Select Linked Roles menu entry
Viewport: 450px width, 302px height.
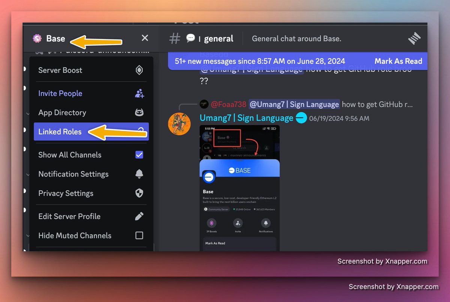point(91,132)
